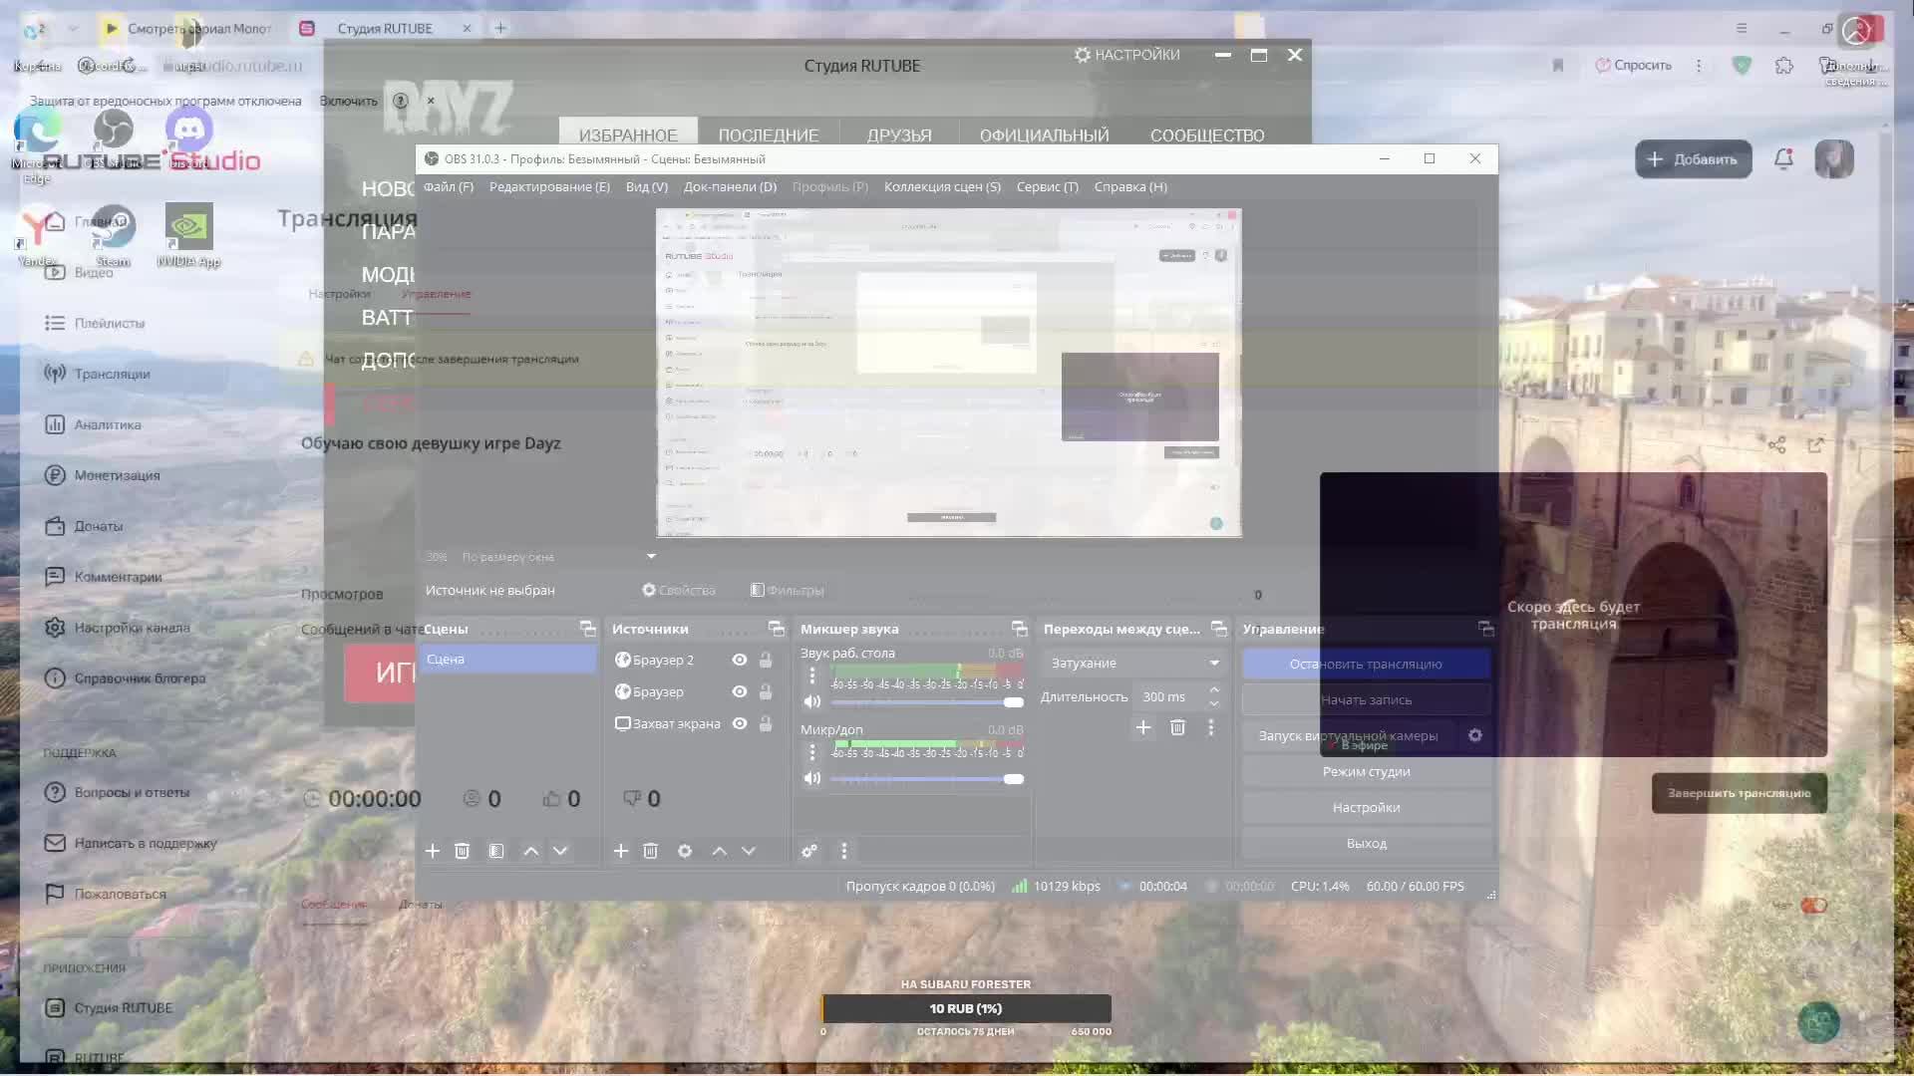Click Остановить трансляцию button
Image resolution: width=1914 pixels, height=1076 pixels.
[1366, 664]
